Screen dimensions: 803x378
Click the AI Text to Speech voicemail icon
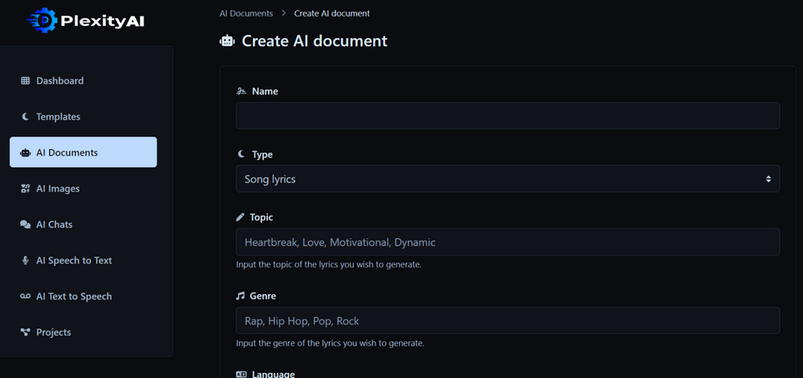click(25, 297)
